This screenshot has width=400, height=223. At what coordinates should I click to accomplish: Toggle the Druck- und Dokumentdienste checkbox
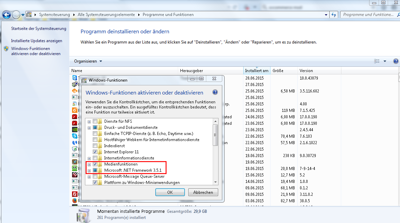[95, 127]
